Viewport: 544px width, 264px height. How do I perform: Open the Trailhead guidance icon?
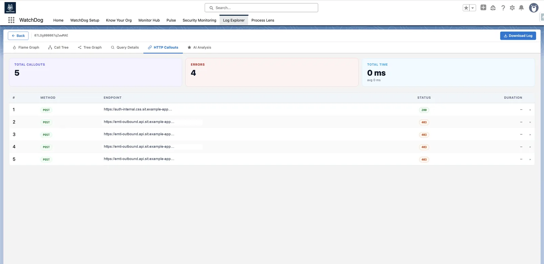click(493, 8)
